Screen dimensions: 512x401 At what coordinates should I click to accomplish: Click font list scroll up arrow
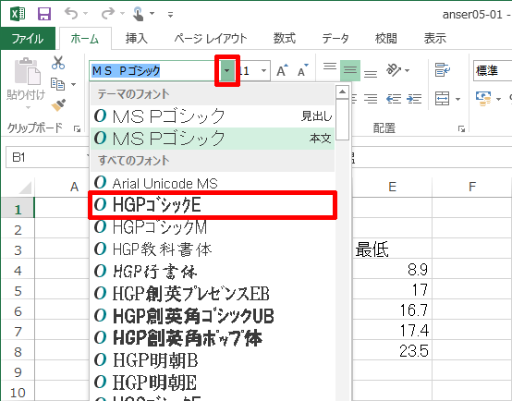point(342,92)
